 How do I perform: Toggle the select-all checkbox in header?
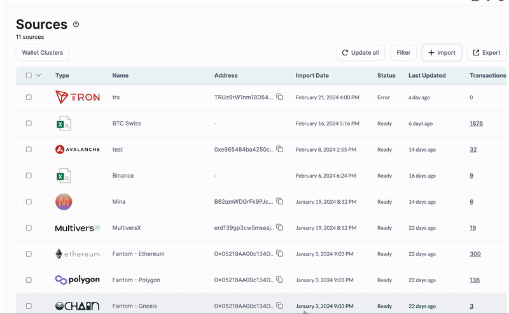(29, 75)
